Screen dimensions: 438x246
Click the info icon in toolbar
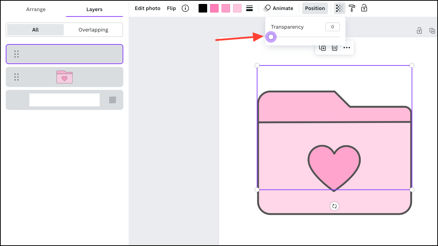tap(185, 8)
